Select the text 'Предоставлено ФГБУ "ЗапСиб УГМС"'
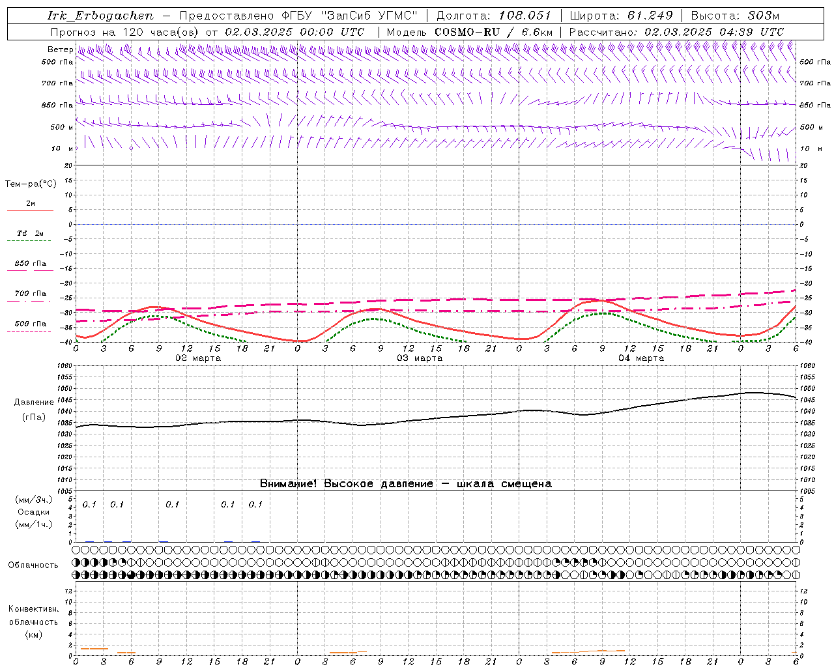The height and width of the screenshot is (667, 834). [298, 16]
